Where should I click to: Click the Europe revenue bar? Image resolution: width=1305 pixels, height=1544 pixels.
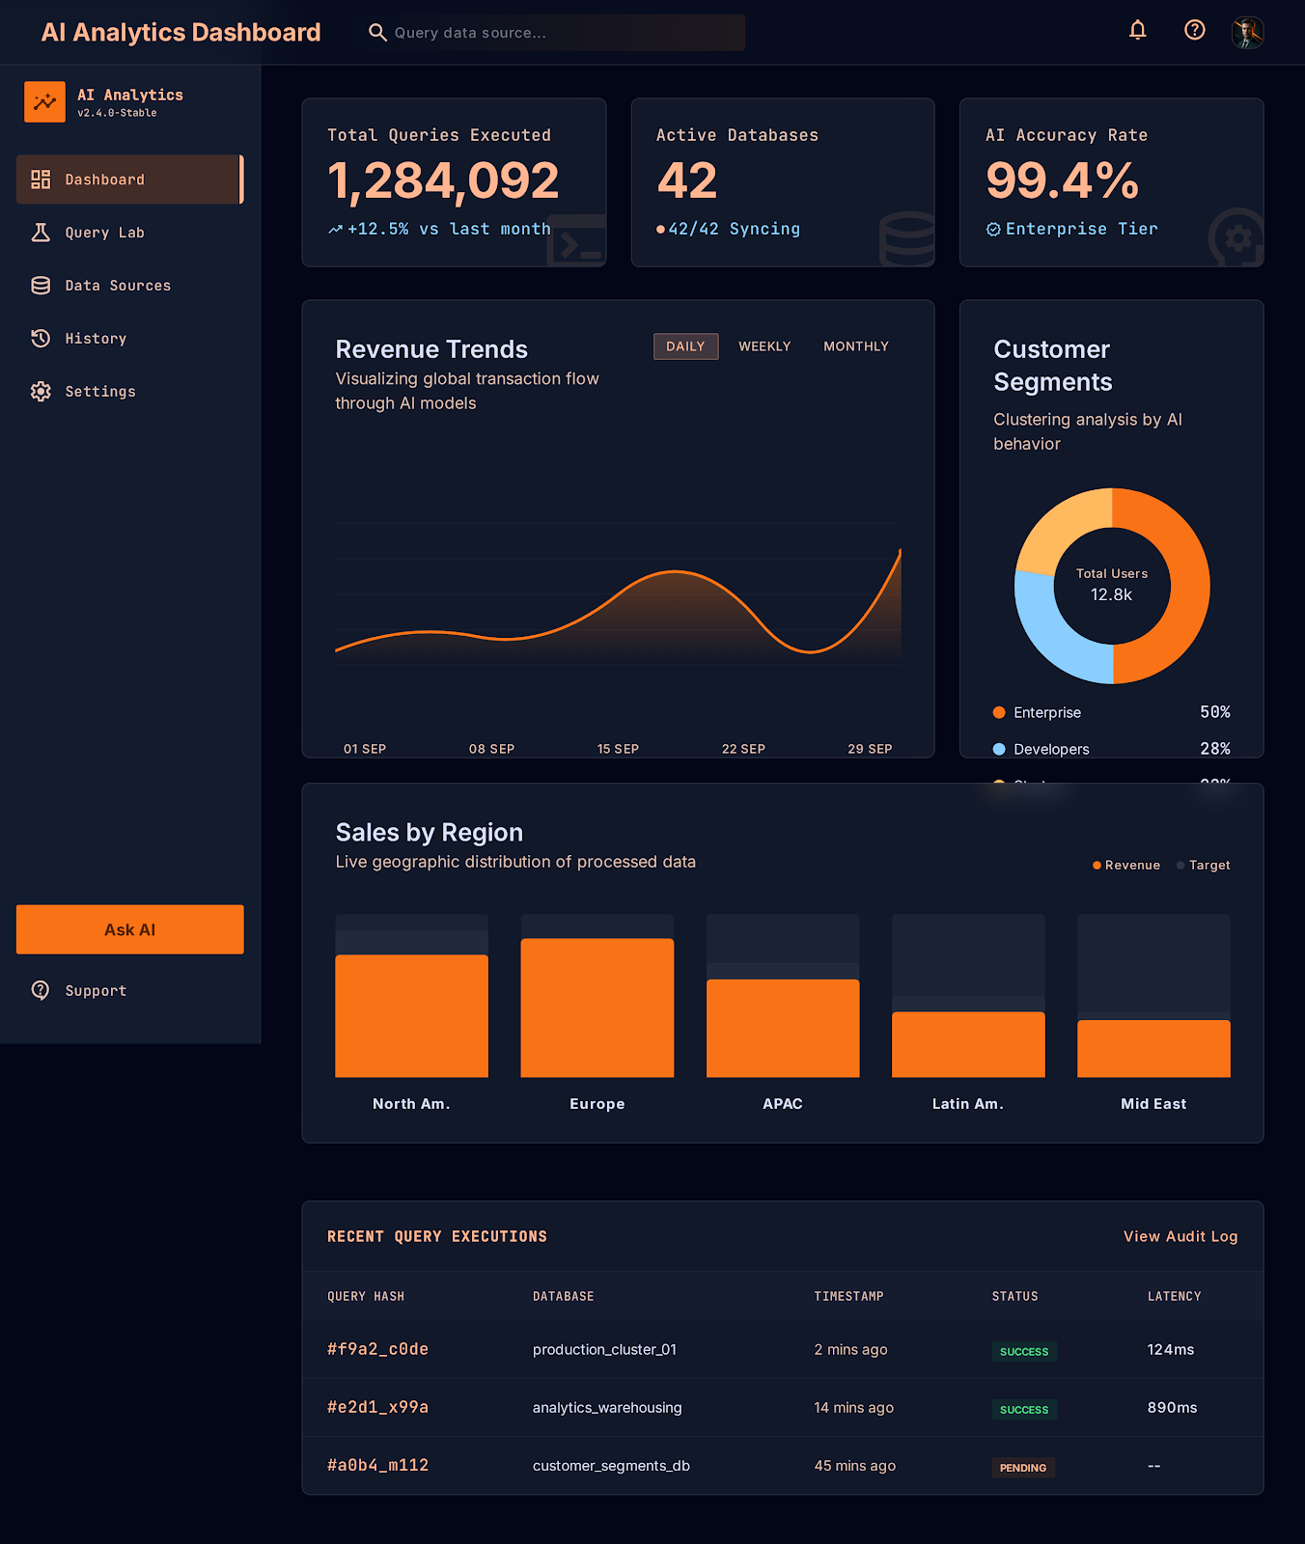597,1008
